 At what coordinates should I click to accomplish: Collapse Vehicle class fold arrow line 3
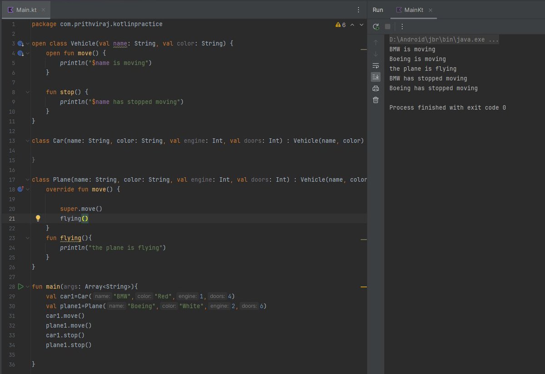[x=28, y=44]
